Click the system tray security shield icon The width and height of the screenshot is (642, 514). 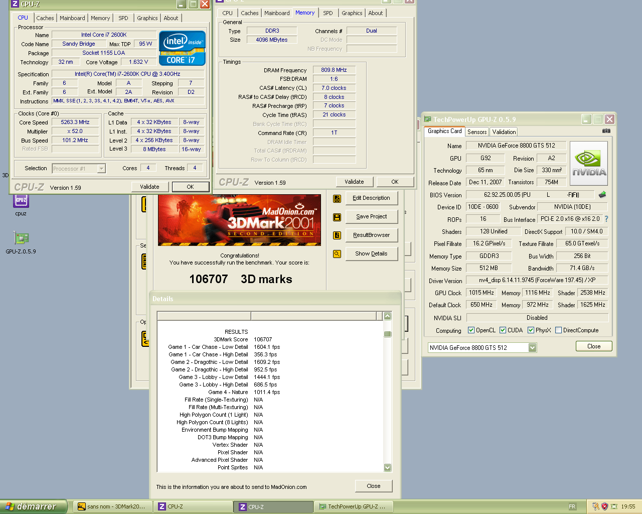604,506
